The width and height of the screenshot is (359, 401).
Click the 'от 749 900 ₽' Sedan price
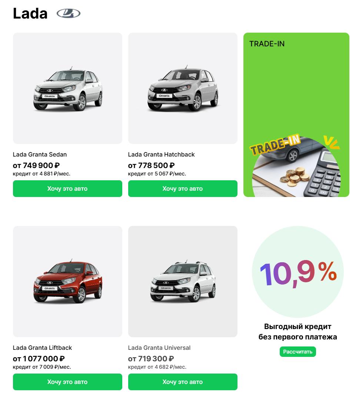36,165
